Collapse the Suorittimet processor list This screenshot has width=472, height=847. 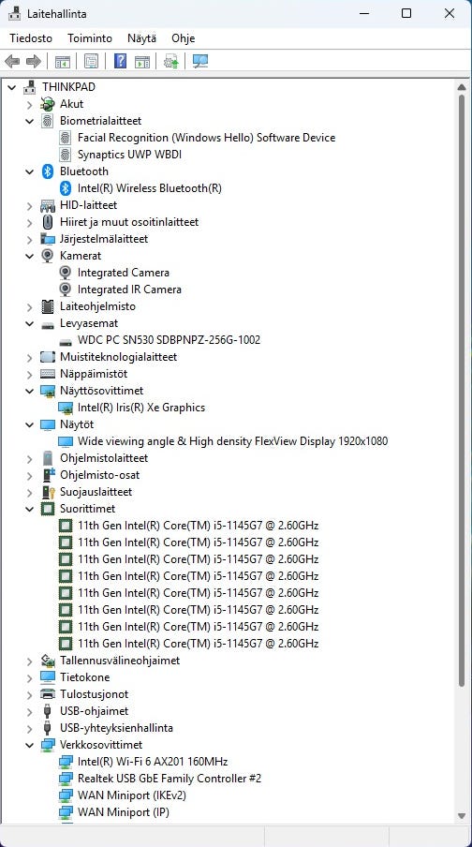[30, 509]
